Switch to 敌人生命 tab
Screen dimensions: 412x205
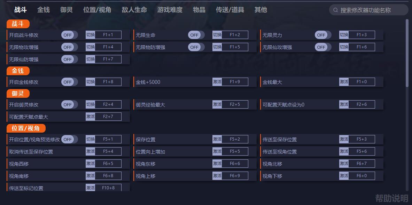point(134,10)
